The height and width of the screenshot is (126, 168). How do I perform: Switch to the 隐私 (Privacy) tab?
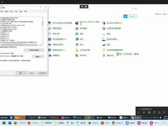pos(6,12)
